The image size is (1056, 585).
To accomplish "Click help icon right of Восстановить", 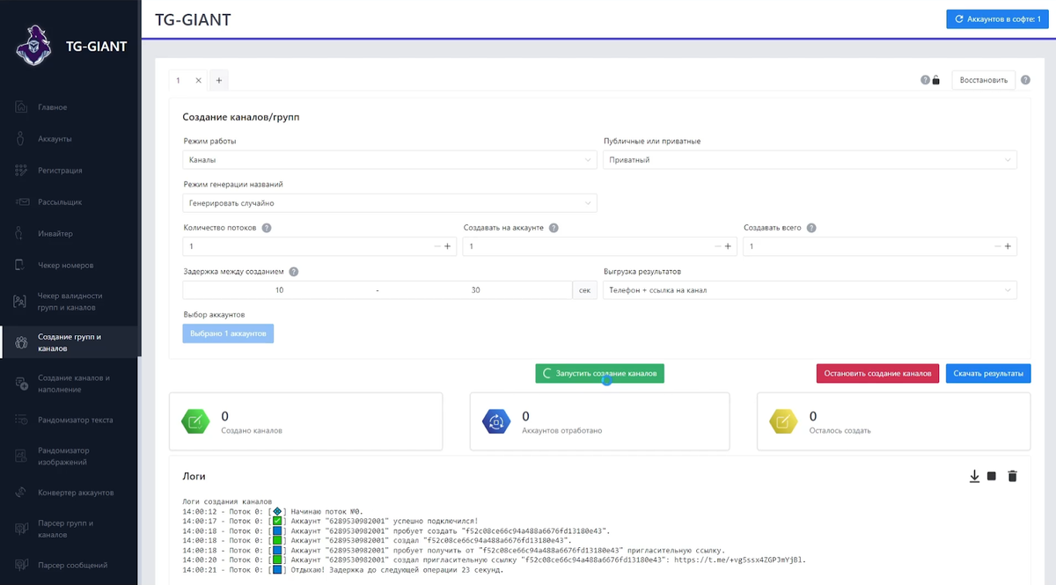I will click(1025, 80).
